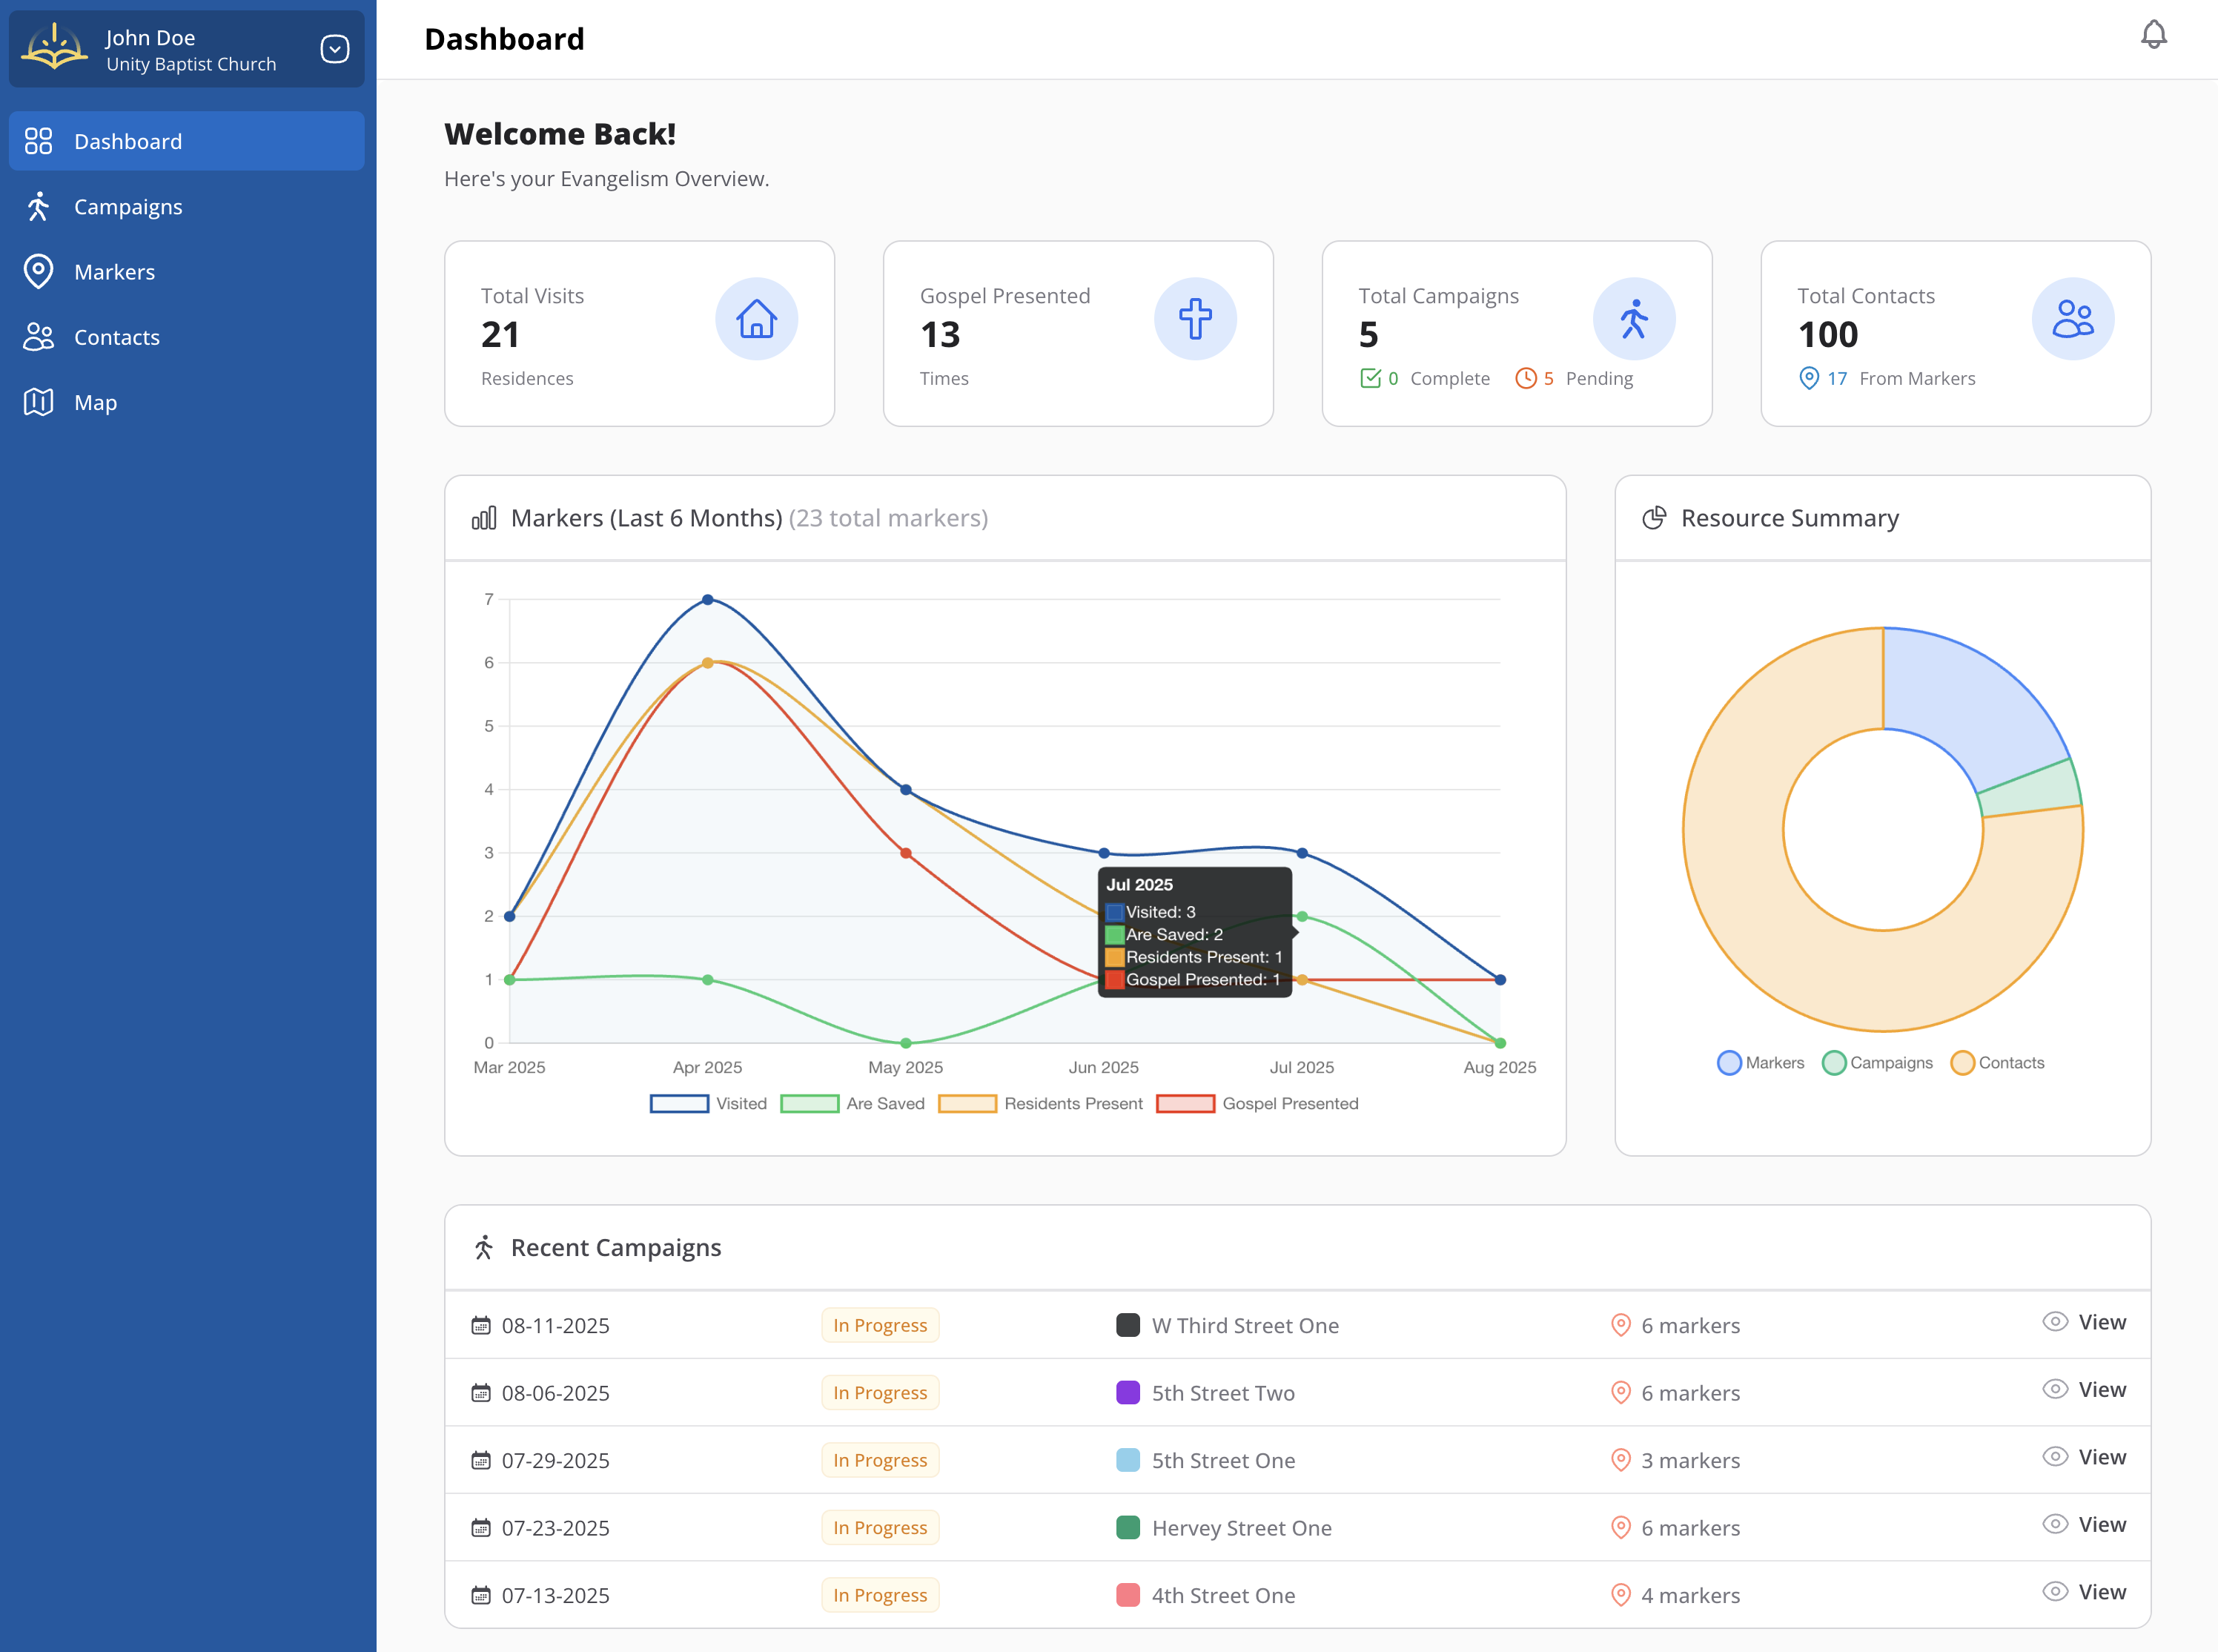Click the notification bell icon
2218x1652 pixels.
point(2153,35)
